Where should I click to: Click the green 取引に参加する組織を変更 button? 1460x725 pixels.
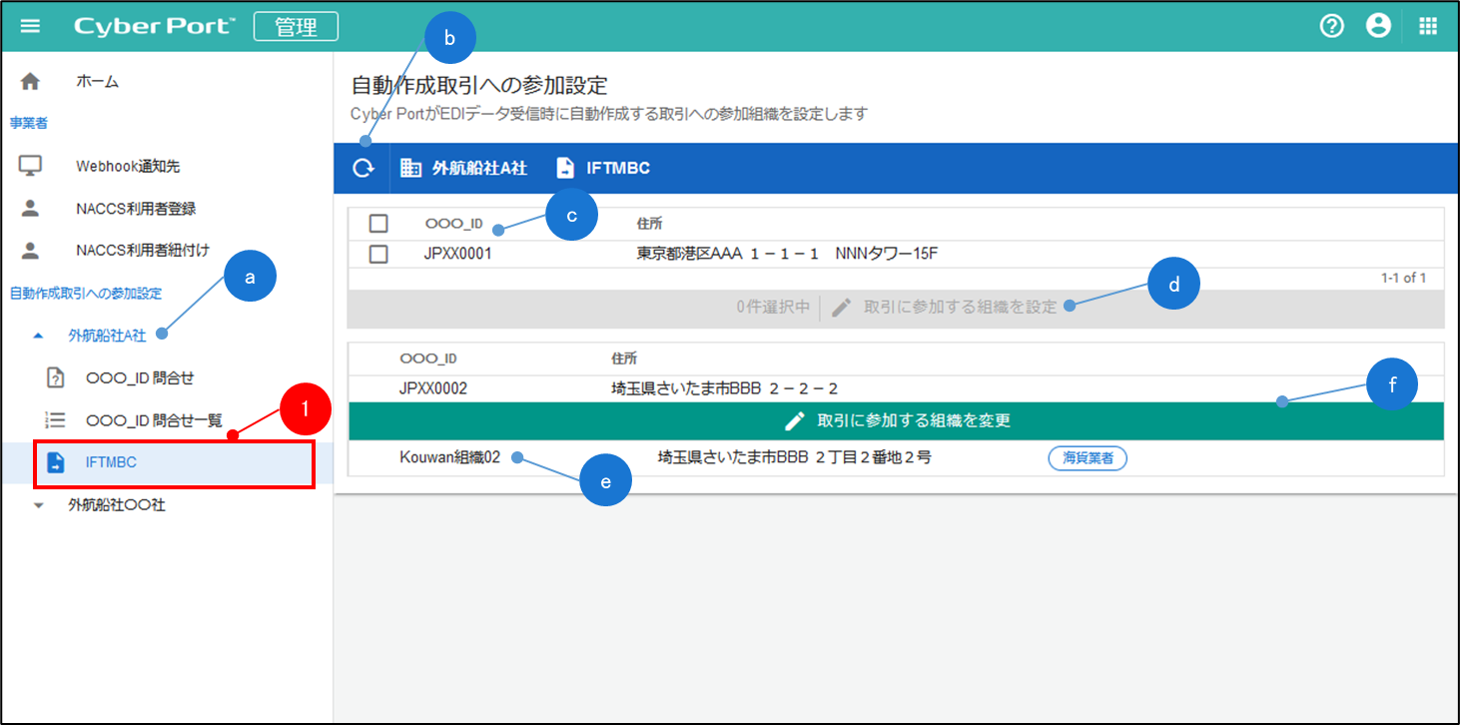pos(896,420)
